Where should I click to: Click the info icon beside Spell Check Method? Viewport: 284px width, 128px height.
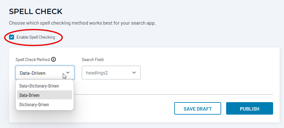coord(54,59)
